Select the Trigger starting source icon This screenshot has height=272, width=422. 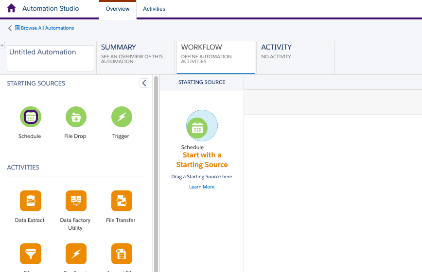[122, 117]
